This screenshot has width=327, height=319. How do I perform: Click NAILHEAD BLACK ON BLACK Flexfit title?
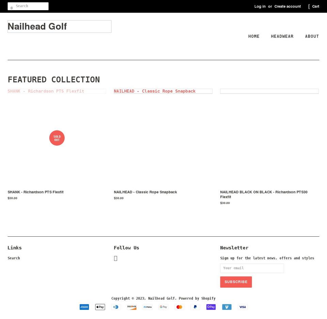(x=264, y=195)
